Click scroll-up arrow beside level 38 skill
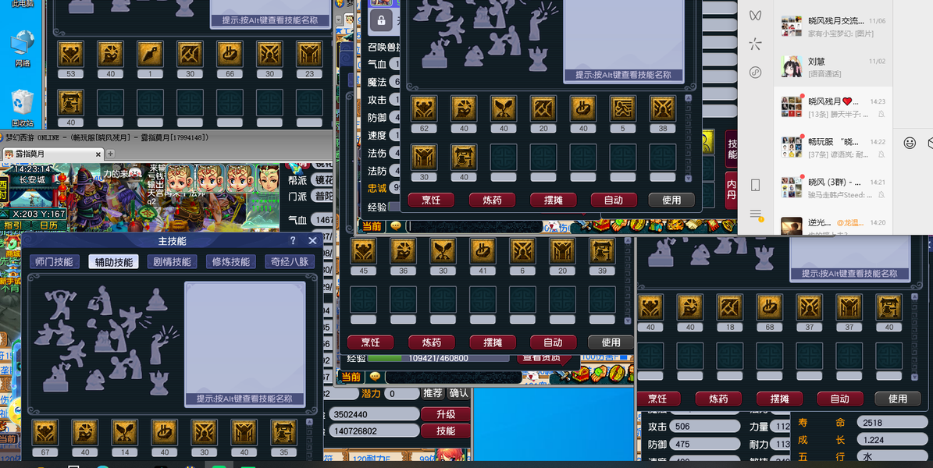933x468 pixels. (689, 98)
